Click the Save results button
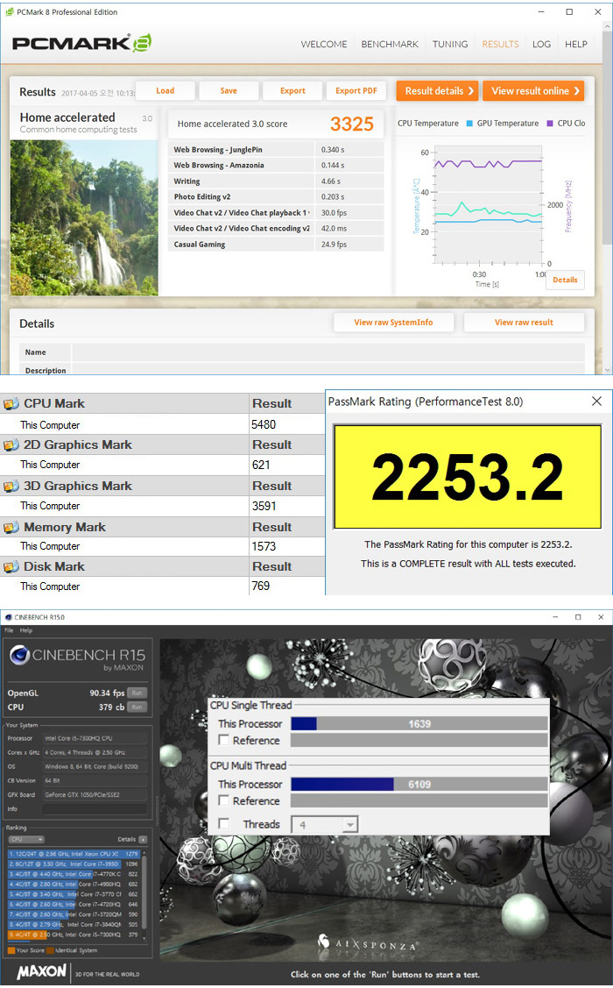The width and height of the screenshot is (613, 988). pos(229,91)
